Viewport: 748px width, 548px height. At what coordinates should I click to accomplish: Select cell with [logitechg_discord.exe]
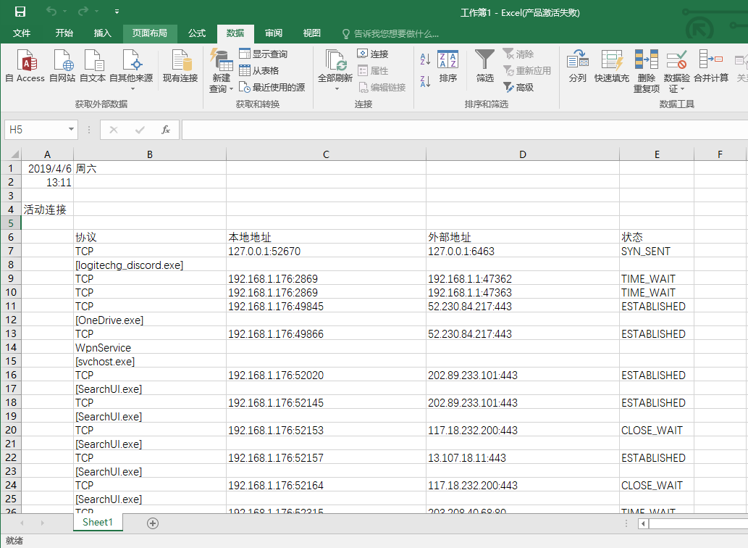[150, 265]
